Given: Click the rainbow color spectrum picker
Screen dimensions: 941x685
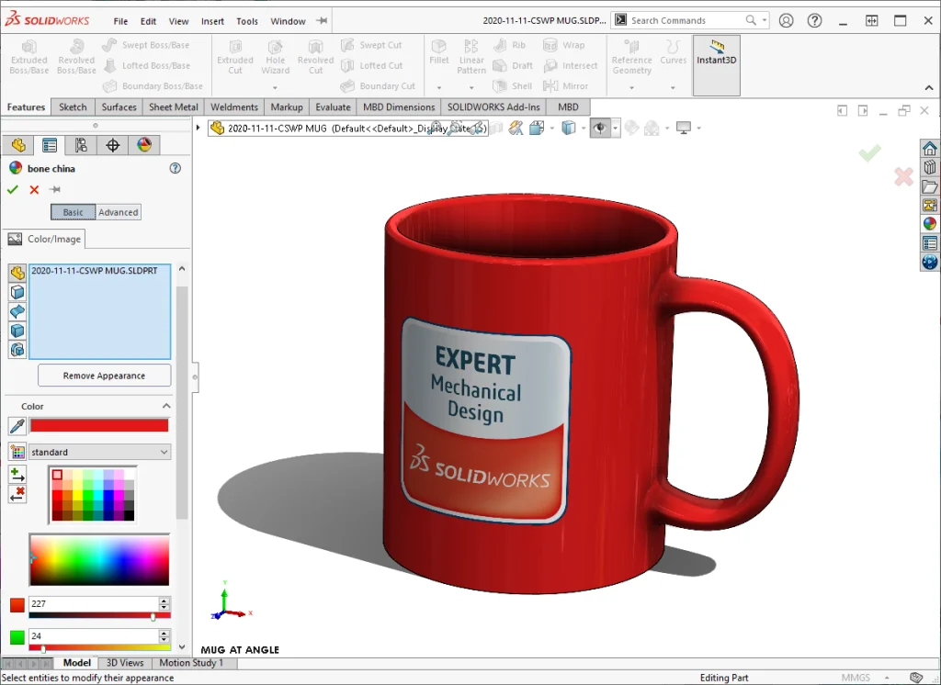Looking at the screenshot, I should pyautogui.click(x=99, y=559).
